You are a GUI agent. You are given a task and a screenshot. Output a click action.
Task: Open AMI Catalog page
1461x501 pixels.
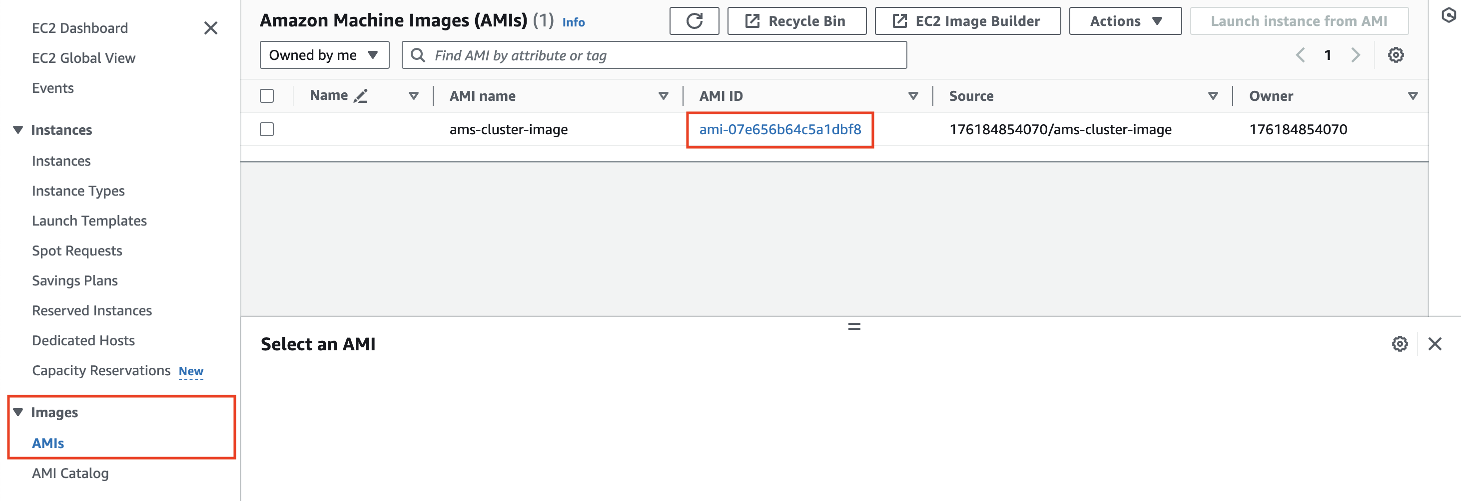70,473
